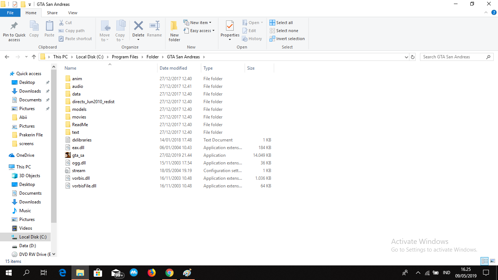498x280 pixels.
Task: Open Microsoft Edge from the taskbar
Action: coord(62,273)
